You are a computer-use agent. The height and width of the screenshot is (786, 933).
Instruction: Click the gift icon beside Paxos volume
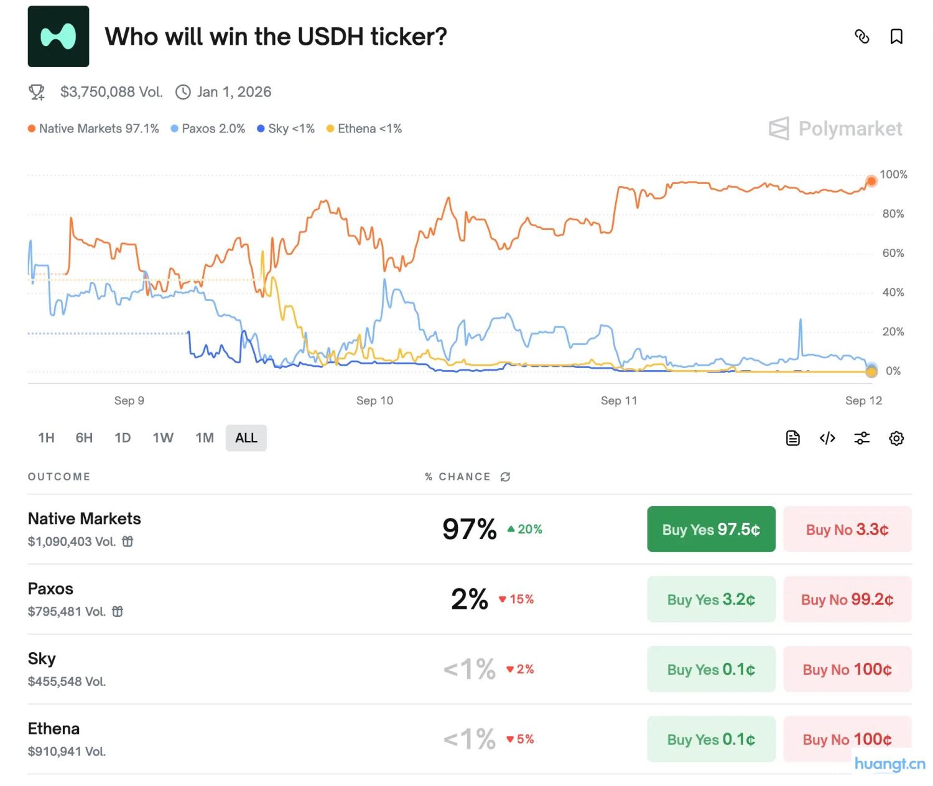pos(118,611)
